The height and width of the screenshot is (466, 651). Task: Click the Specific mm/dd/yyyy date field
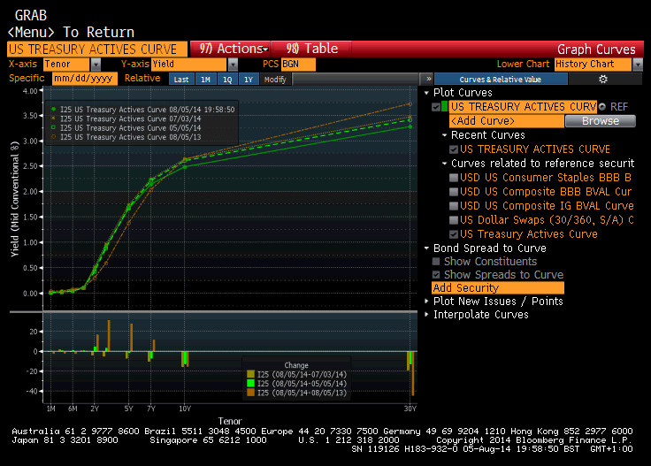(x=84, y=79)
